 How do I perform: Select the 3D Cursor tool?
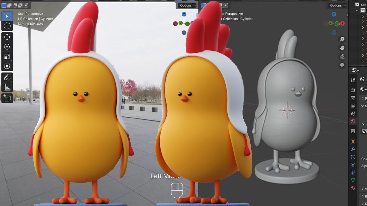7,26
